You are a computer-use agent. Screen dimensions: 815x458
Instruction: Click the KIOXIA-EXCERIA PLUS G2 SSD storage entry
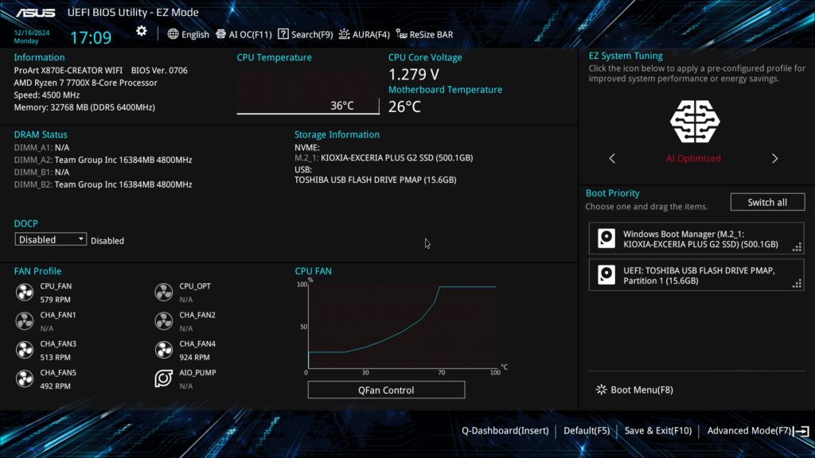click(x=384, y=158)
